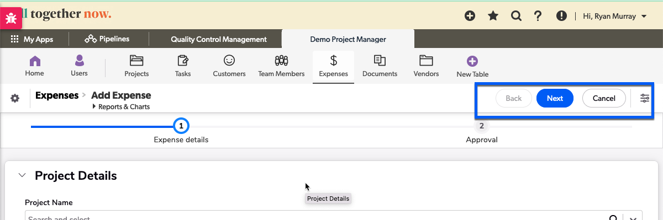Click the pink bug report icon

click(x=11, y=18)
